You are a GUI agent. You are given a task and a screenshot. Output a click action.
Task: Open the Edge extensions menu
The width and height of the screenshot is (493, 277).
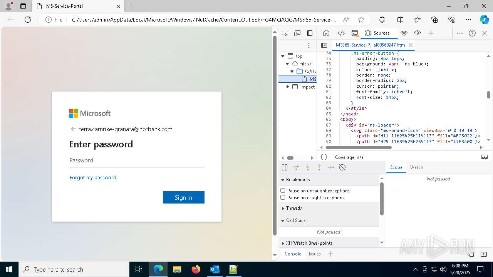[x=382, y=20]
